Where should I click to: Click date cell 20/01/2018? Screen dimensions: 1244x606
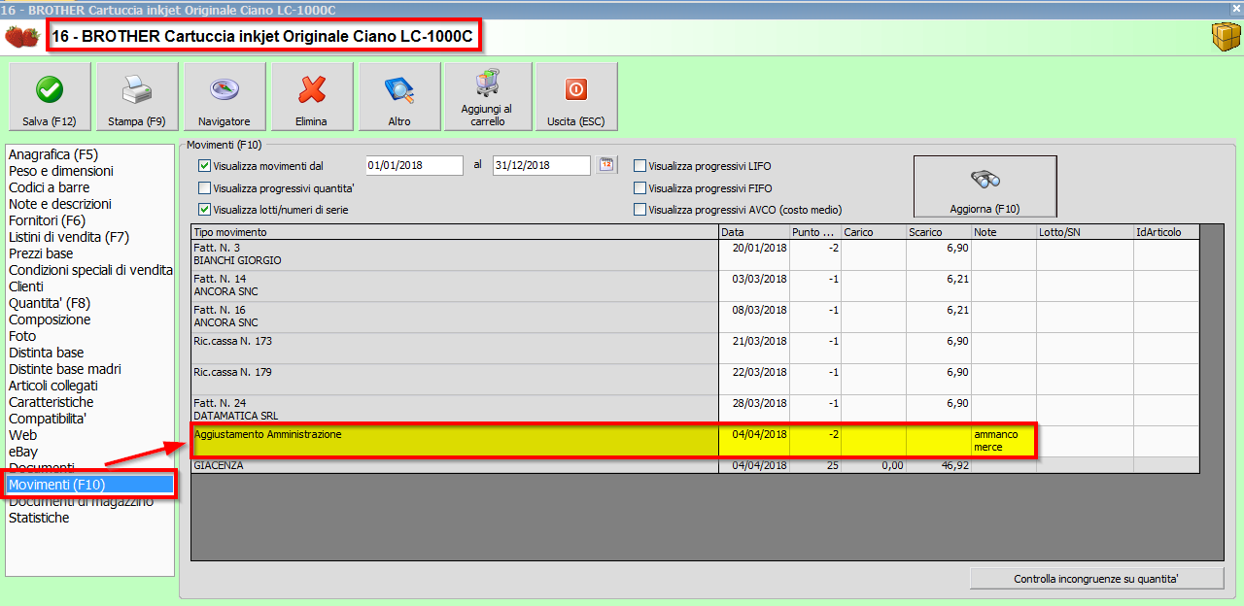pyautogui.click(x=754, y=254)
